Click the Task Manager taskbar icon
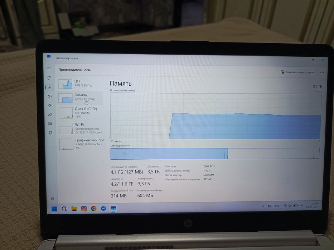Image resolution: width=334 pixels, height=250 pixels. point(113,208)
